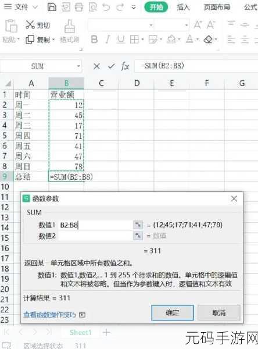Viewport: 258px width, 349px height.
Task: Click the Paste (粘贴) icon
Action: point(11,26)
